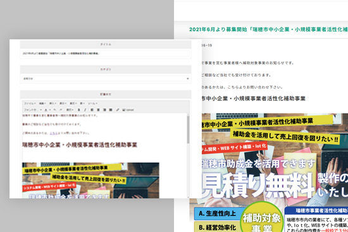Open the 書式 menu in the editor menu bar
Viewport: 348px width, 232px height.
73,103
